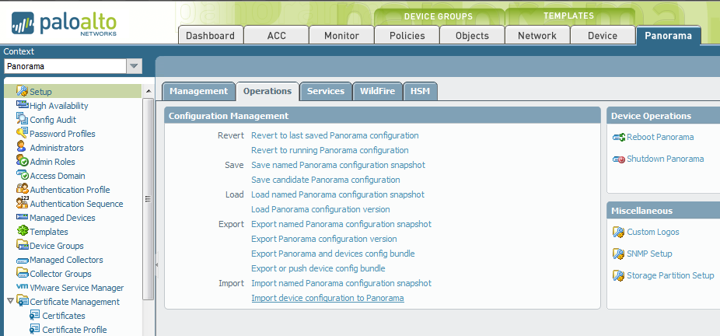Click the Device Groups folder icon
Image resolution: width=720 pixels, height=336 pixels.
click(22, 245)
